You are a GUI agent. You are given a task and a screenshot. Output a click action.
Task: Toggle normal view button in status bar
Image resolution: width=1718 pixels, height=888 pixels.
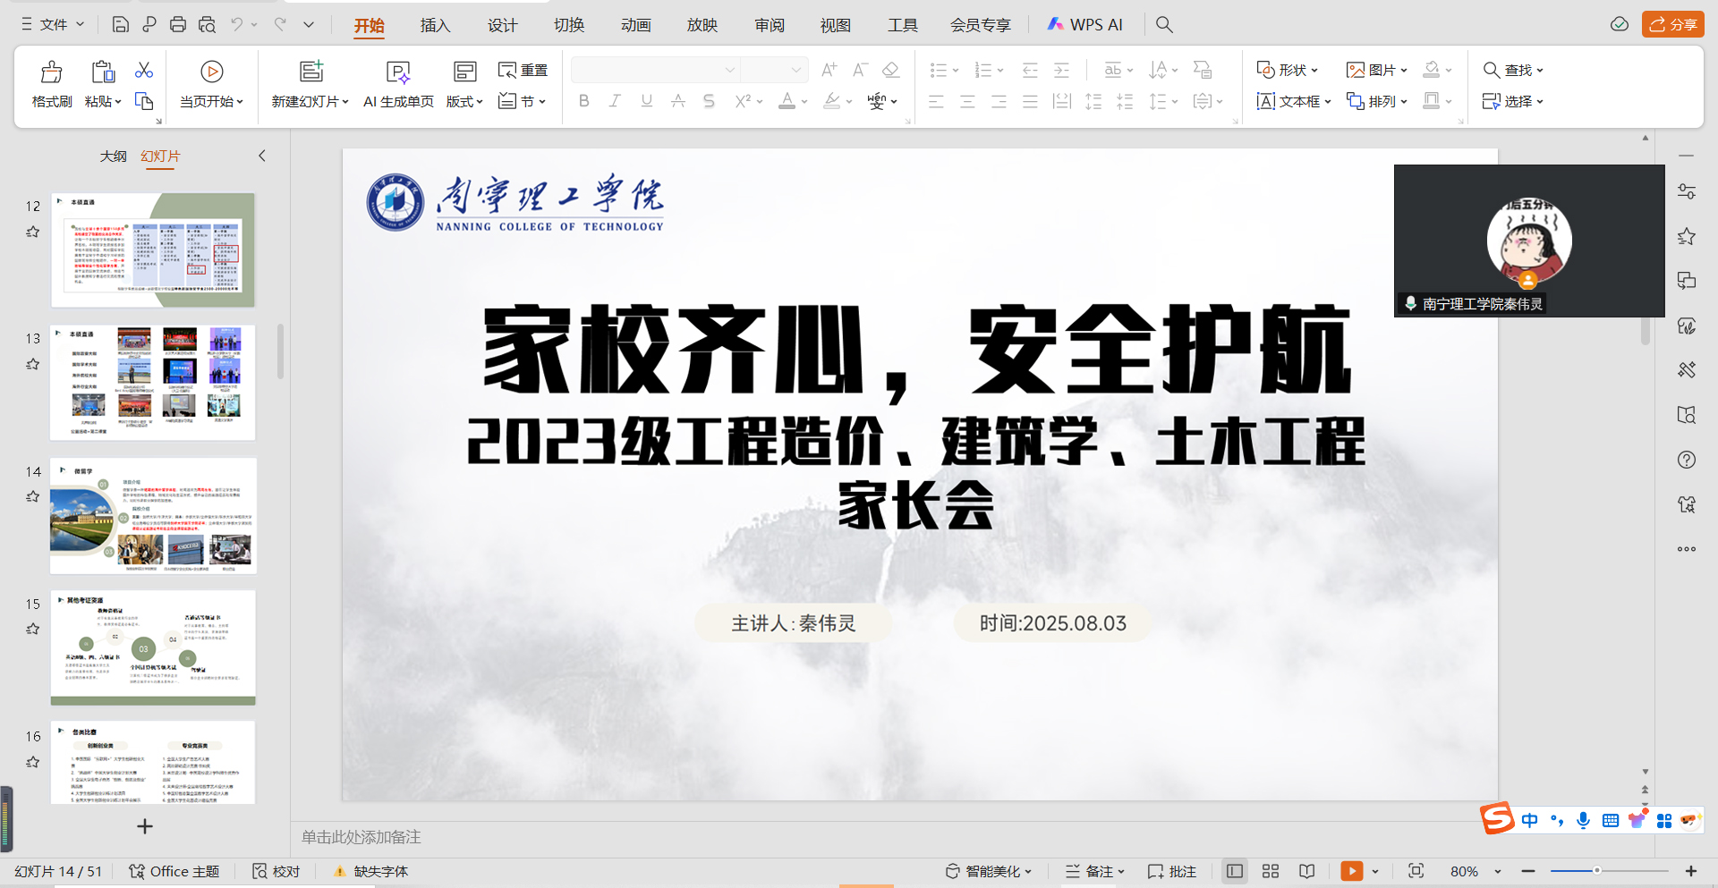tap(1235, 871)
